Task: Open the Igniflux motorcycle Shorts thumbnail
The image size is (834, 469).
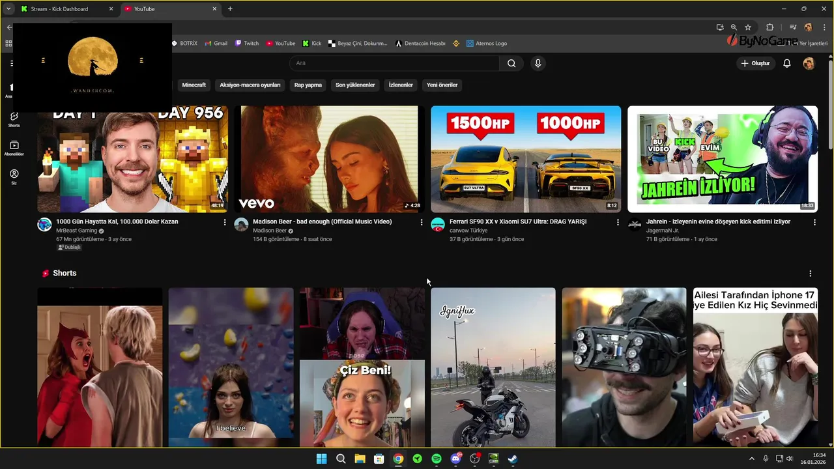Action: tap(493, 367)
